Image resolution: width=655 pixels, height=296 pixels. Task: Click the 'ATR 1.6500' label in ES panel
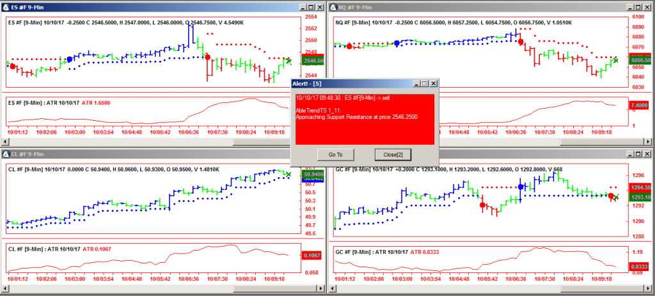(x=96, y=102)
